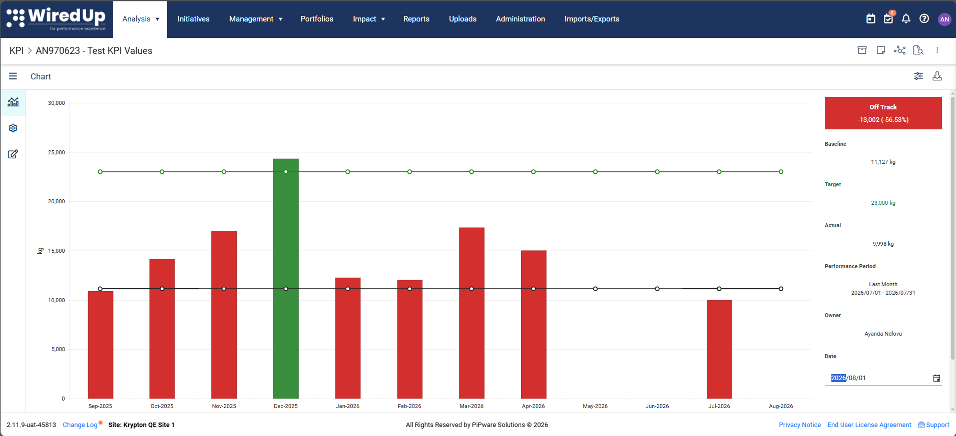This screenshot has height=436, width=956.
Task: Click the right-side vertical scrollbar
Action: pos(952,227)
